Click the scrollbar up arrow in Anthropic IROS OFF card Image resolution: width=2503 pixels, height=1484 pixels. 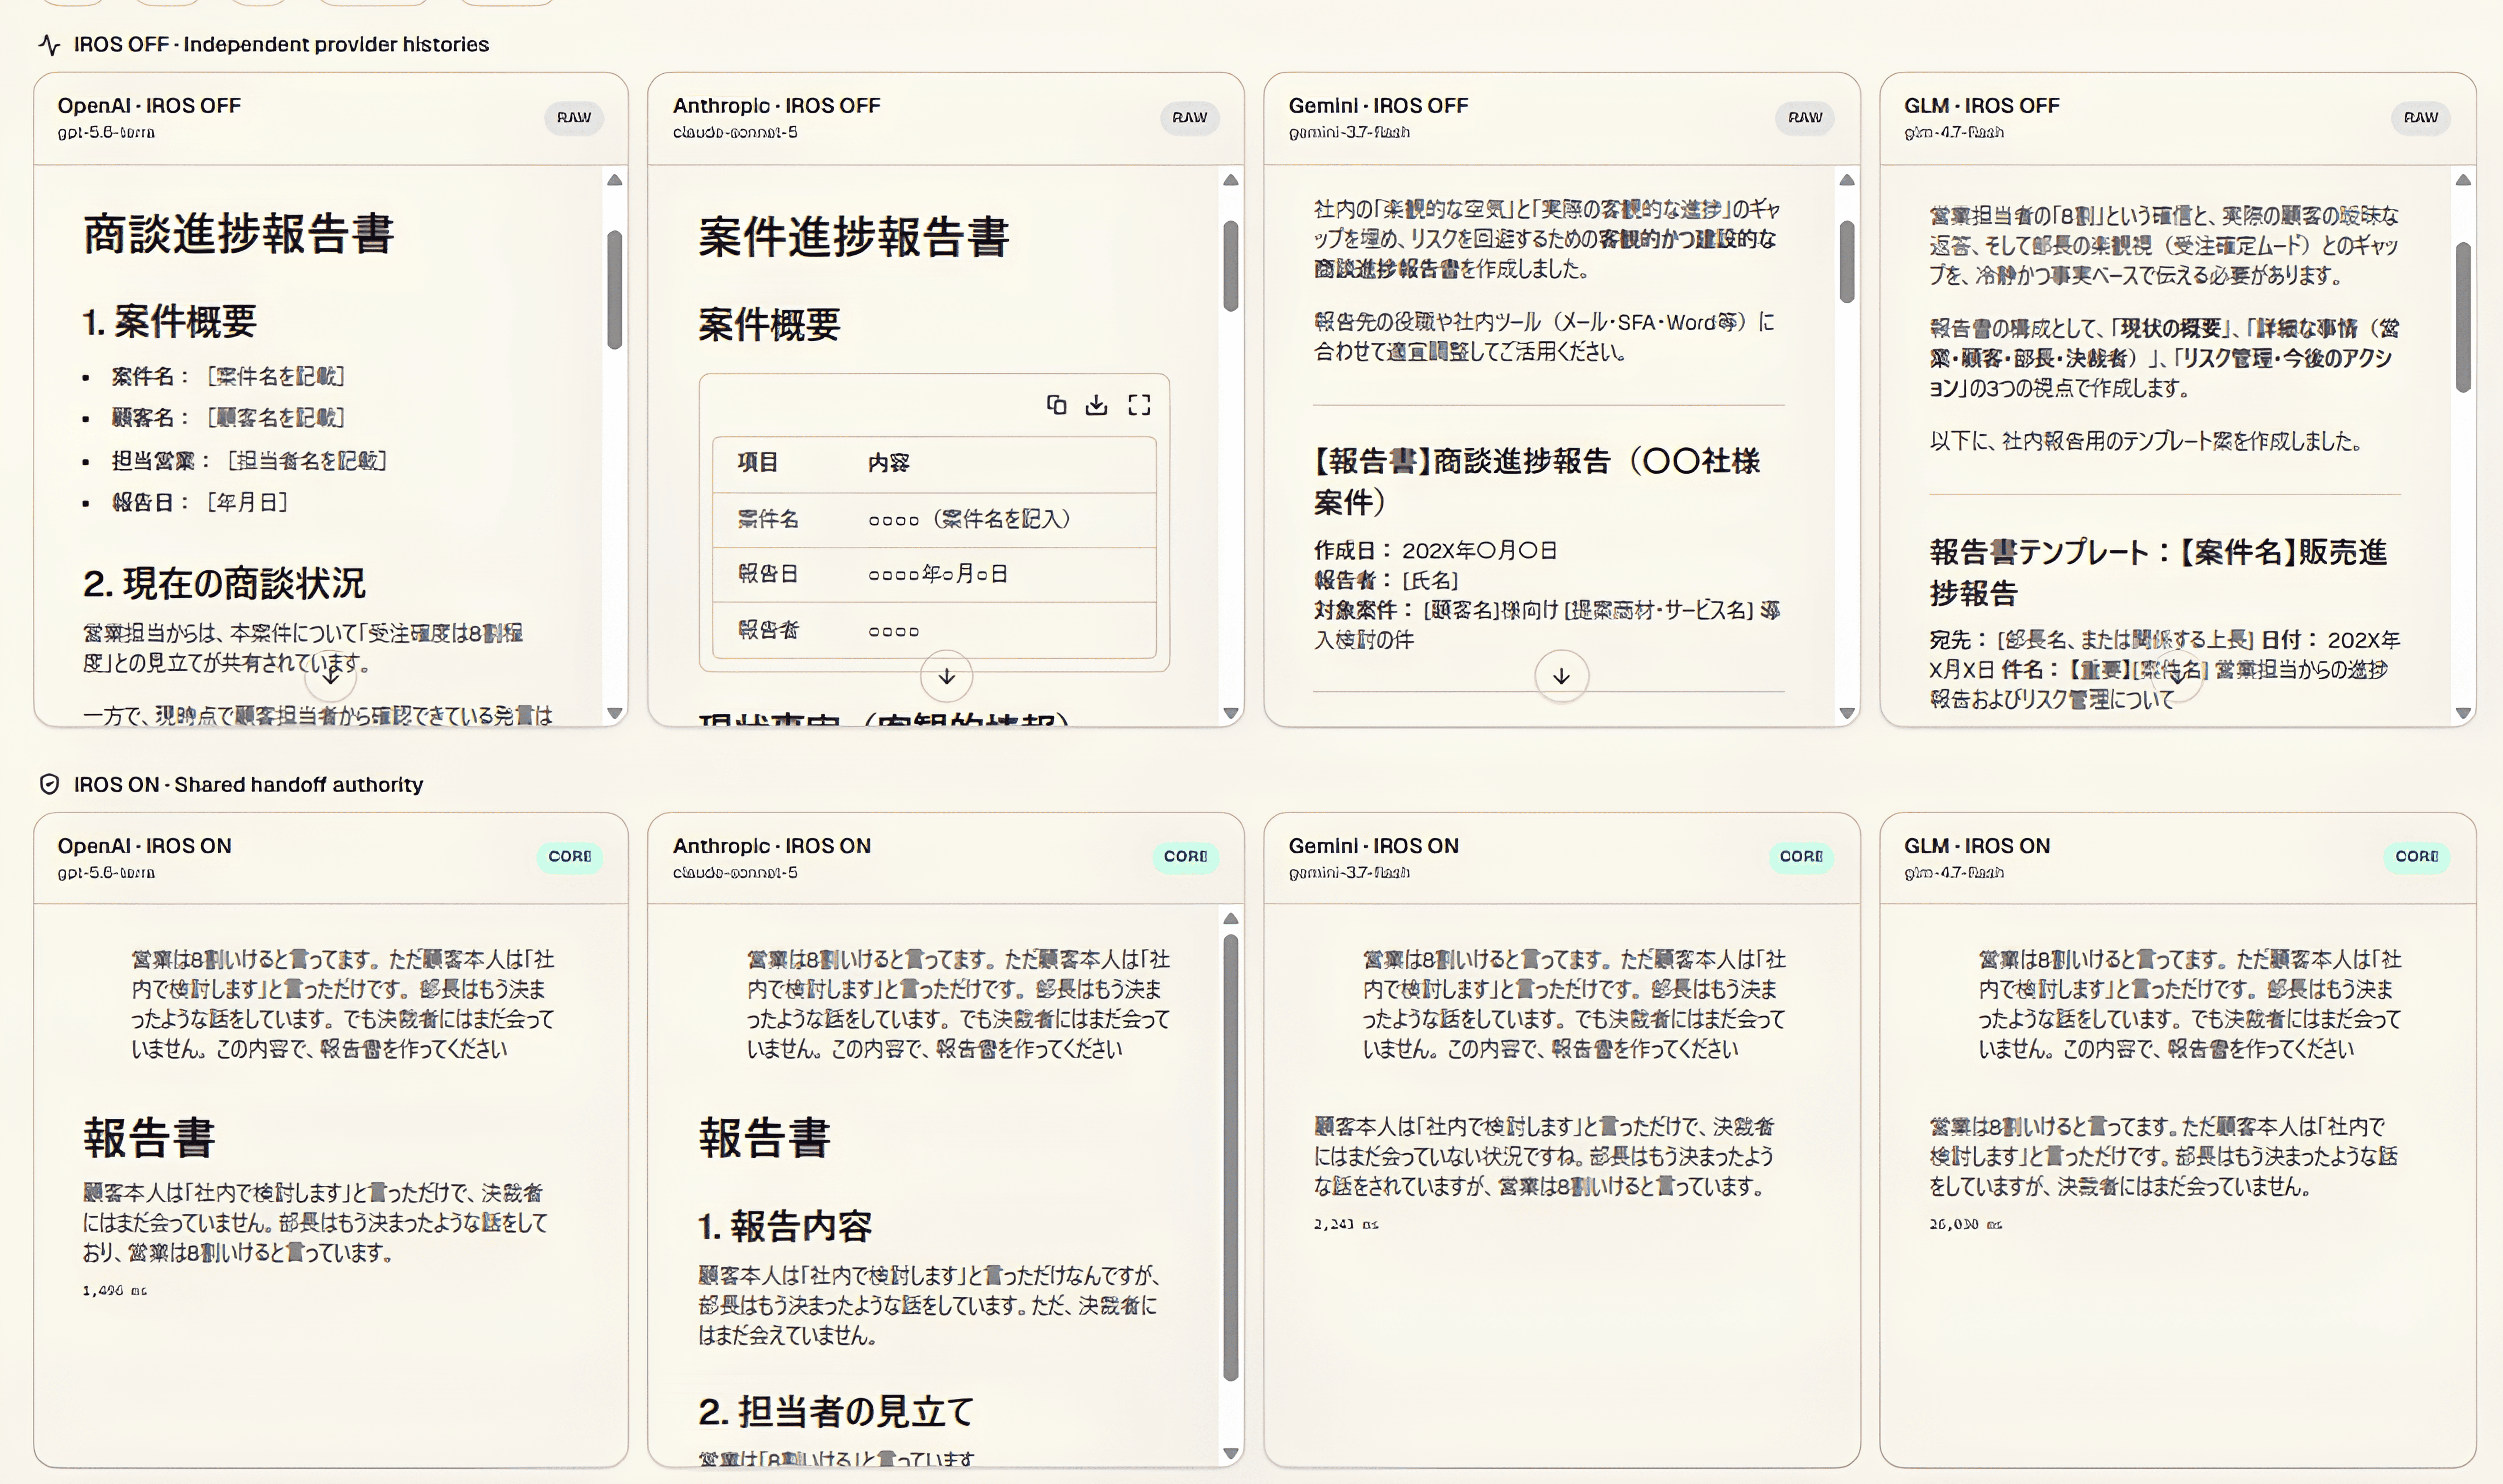1231,180
